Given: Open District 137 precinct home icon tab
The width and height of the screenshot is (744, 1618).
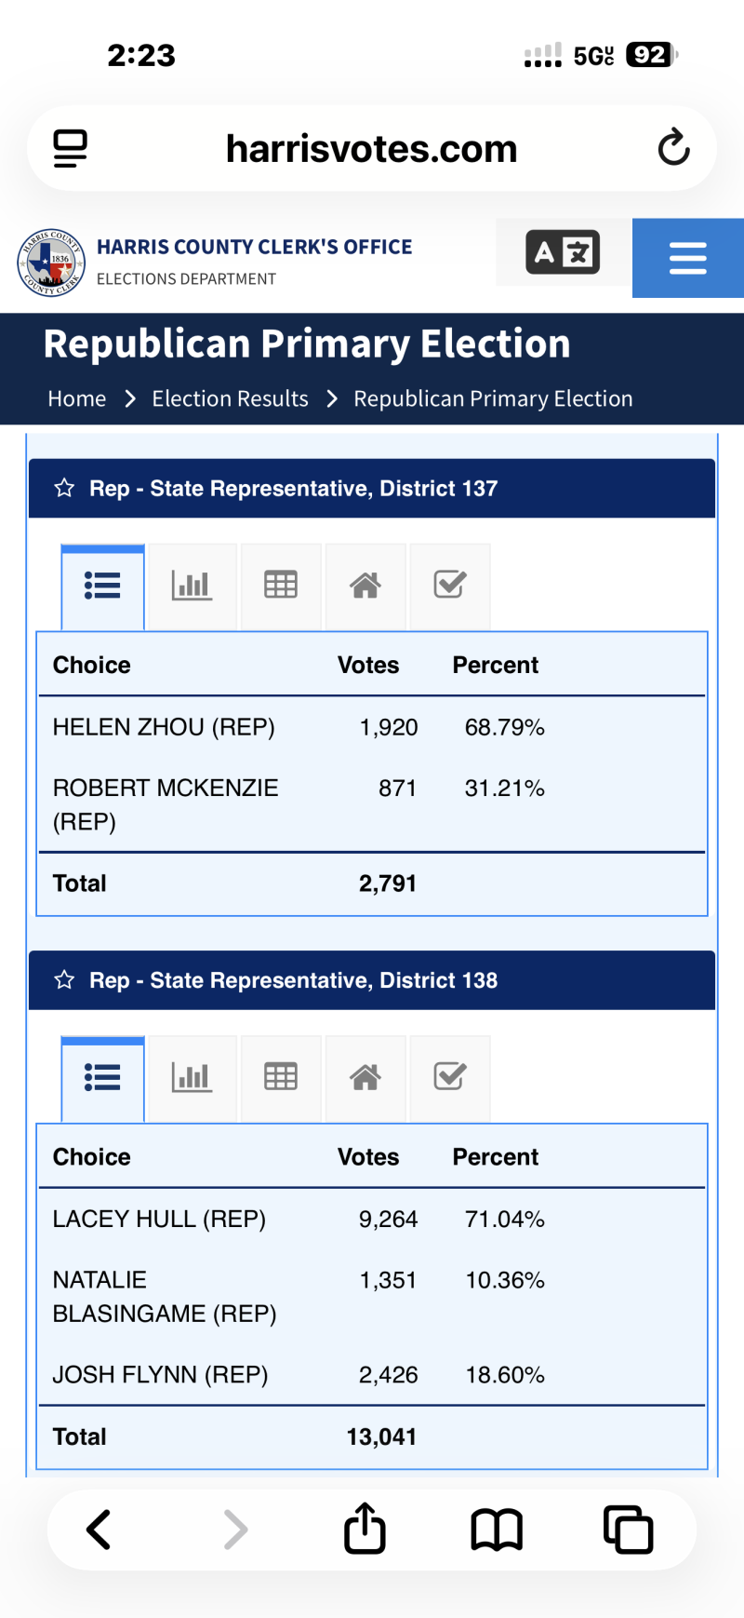Looking at the screenshot, I should (x=365, y=586).
